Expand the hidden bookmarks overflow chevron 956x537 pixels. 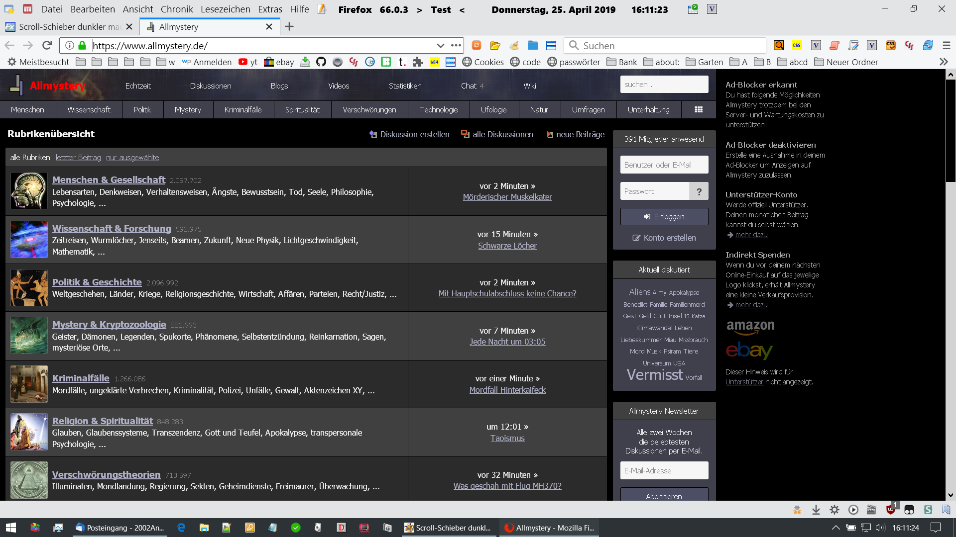tap(944, 62)
